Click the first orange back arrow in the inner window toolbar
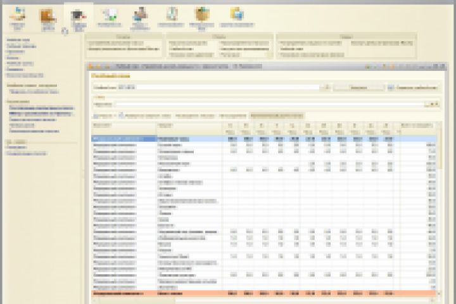The image size is (456, 304). [91, 67]
